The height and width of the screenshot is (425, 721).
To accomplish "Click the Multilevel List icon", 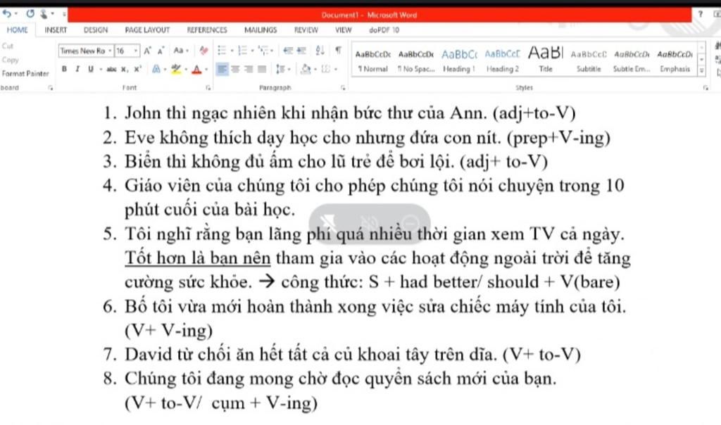I will click(263, 50).
